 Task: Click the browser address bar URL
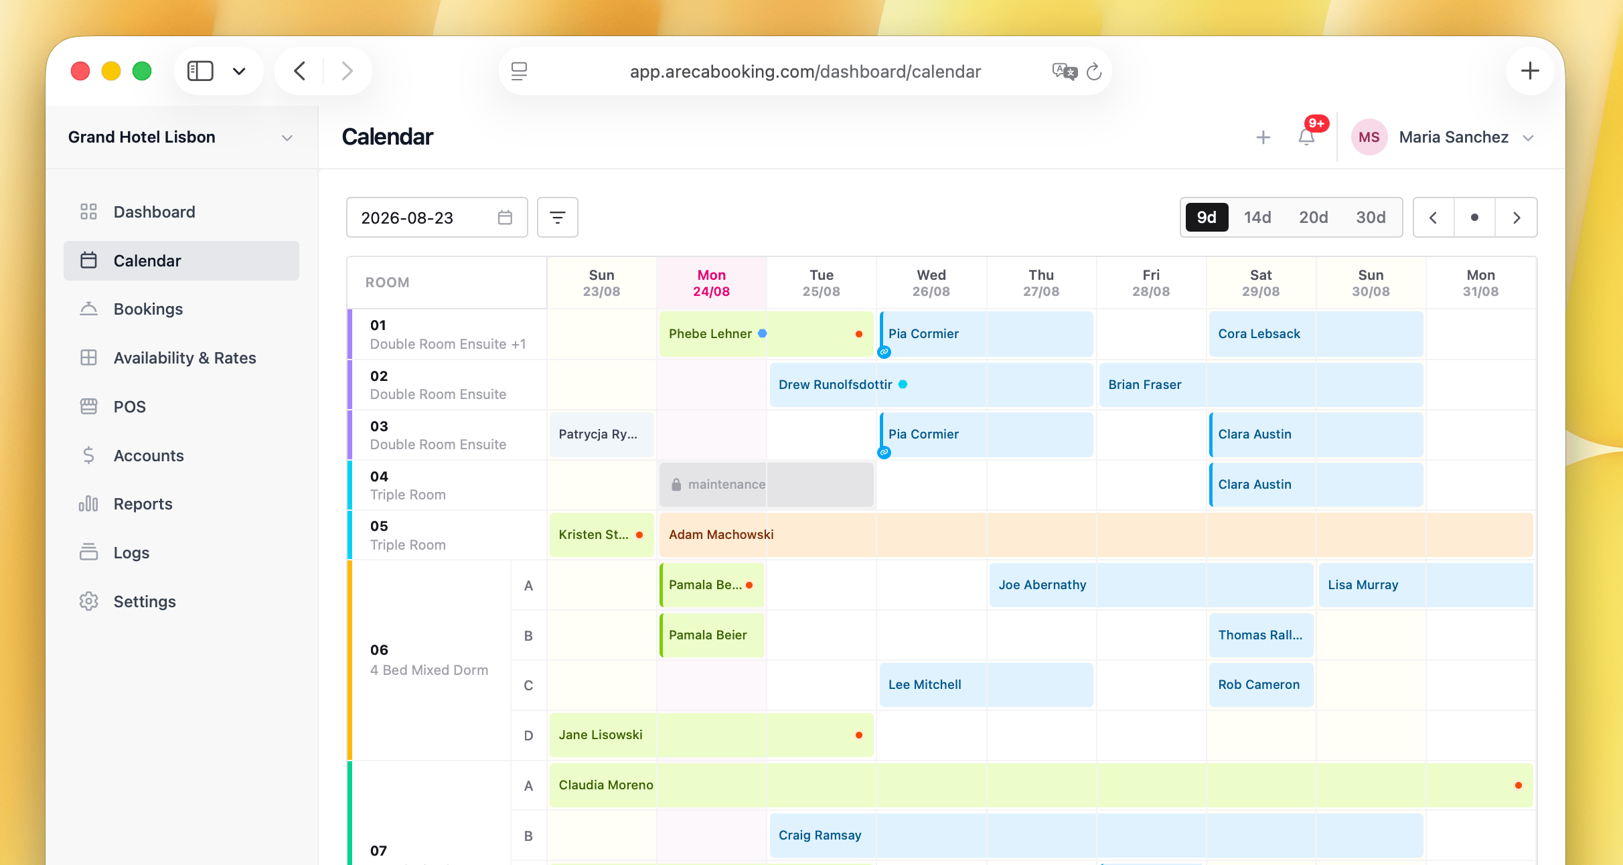tap(805, 72)
